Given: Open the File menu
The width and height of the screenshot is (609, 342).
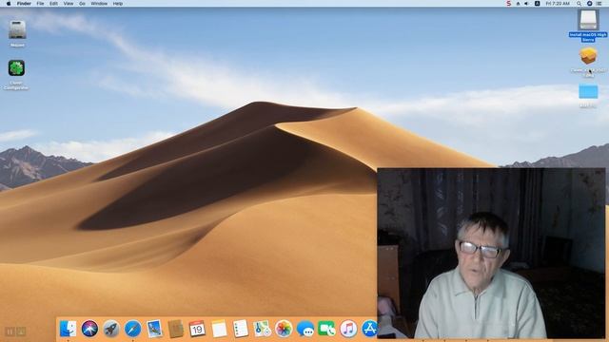Looking at the screenshot, I should [x=40, y=4].
